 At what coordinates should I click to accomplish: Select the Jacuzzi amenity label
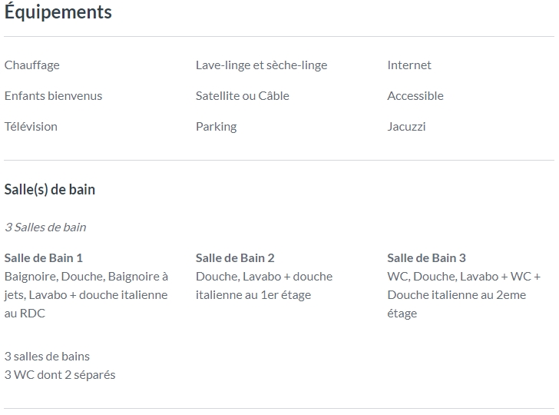(x=406, y=126)
